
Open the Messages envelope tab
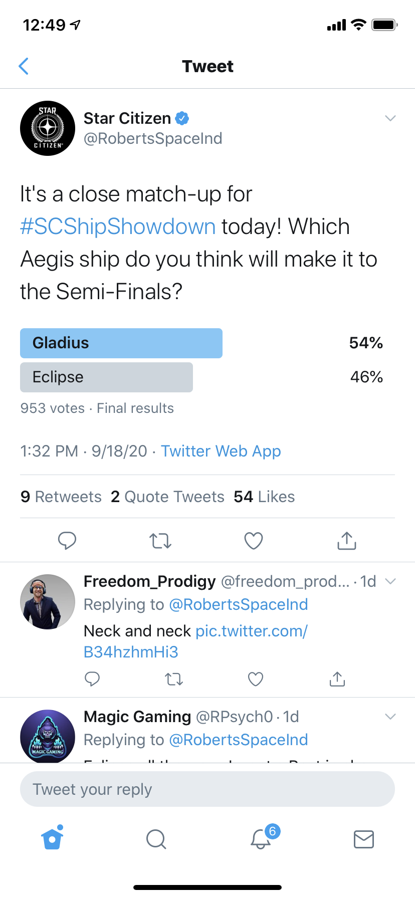click(364, 838)
